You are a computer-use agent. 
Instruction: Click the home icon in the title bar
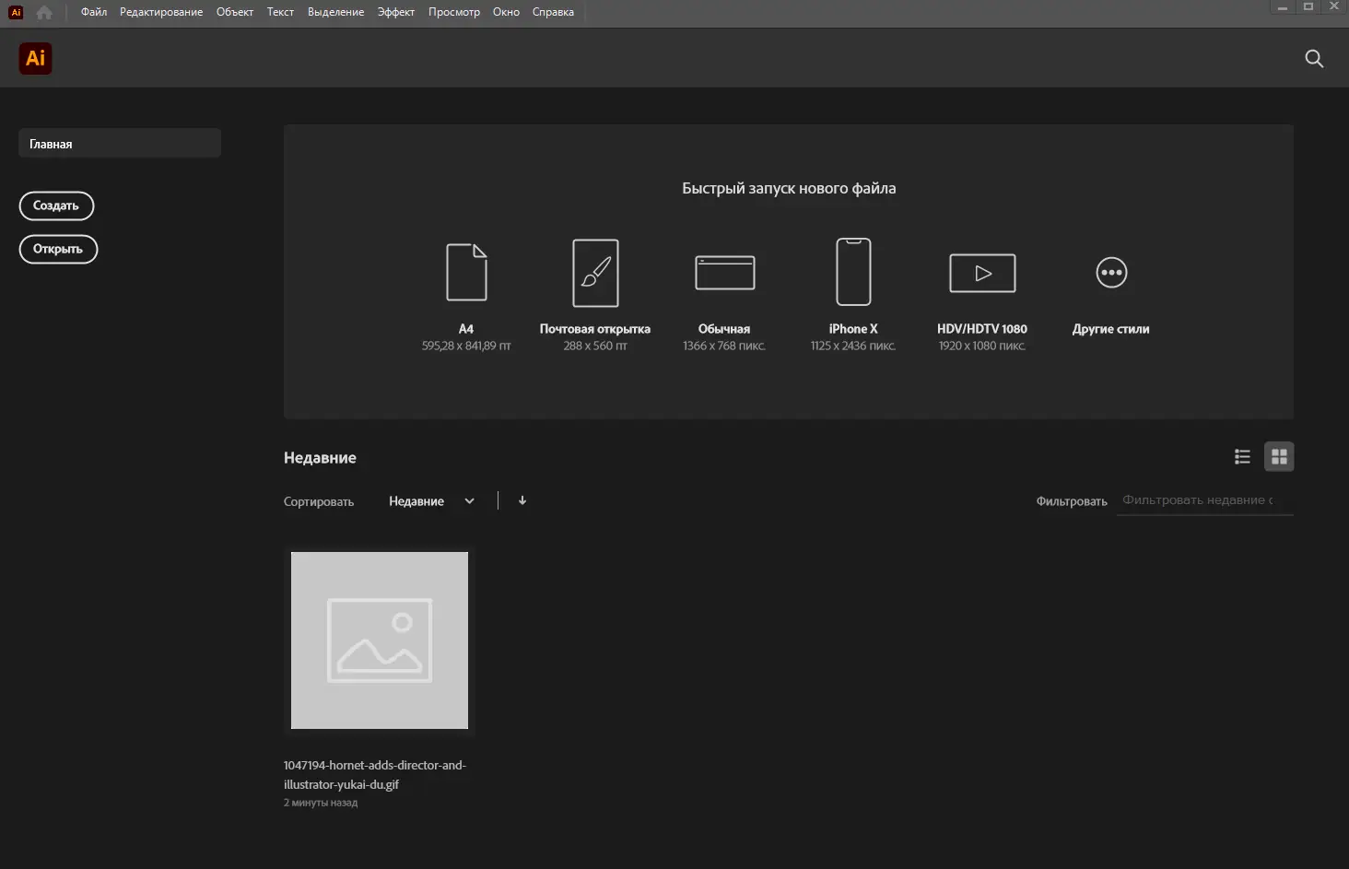[x=43, y=12]
